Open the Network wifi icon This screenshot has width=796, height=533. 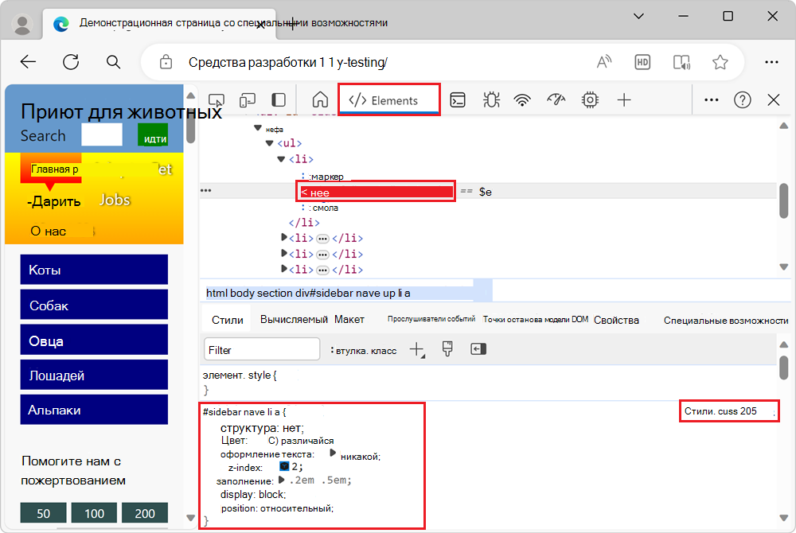coord(522,100)
